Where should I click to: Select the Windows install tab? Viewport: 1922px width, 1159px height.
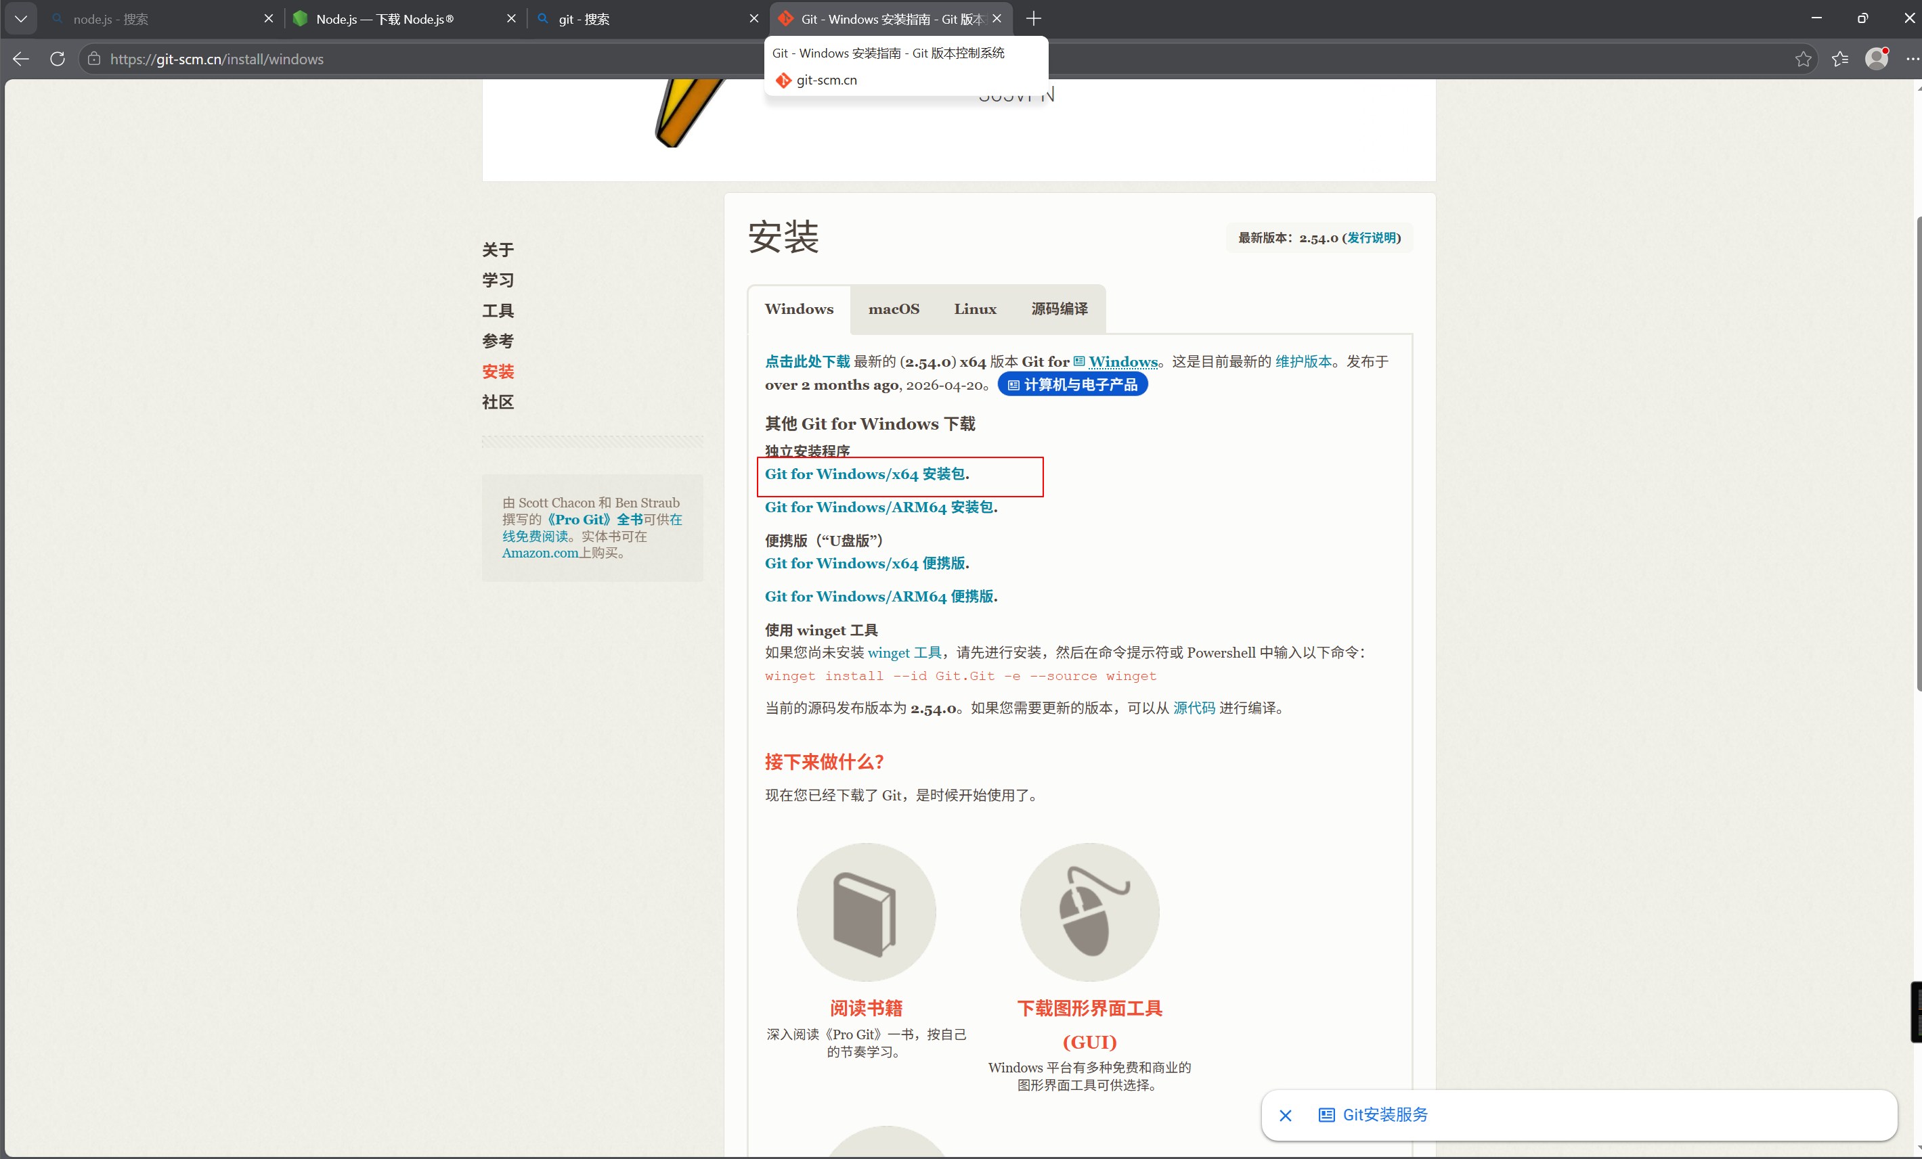[x=799, y=309]
